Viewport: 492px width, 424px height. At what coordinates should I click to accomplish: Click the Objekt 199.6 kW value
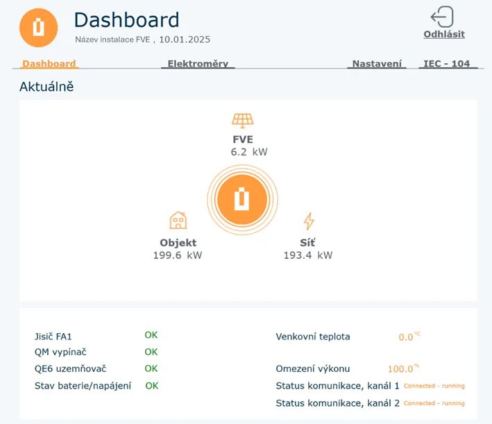178,255
